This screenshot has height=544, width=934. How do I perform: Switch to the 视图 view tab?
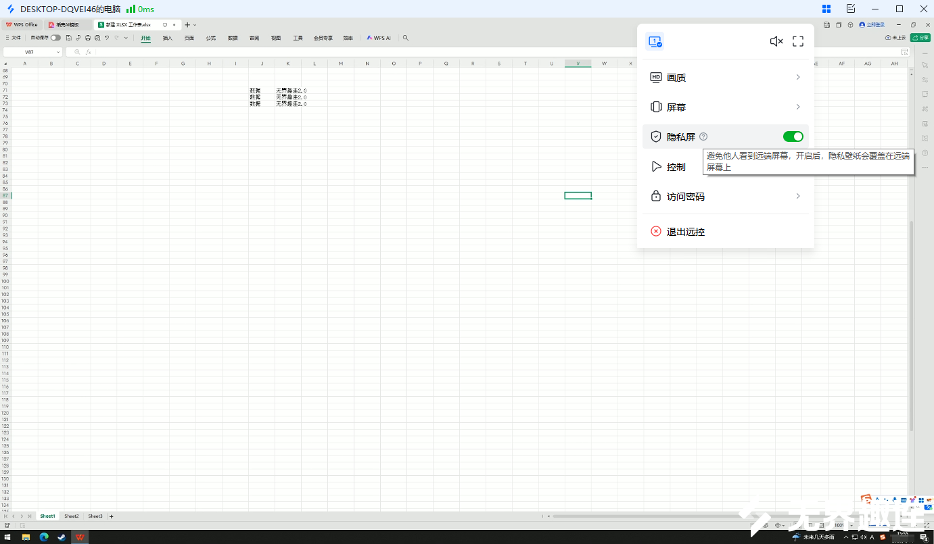[276, 39]
